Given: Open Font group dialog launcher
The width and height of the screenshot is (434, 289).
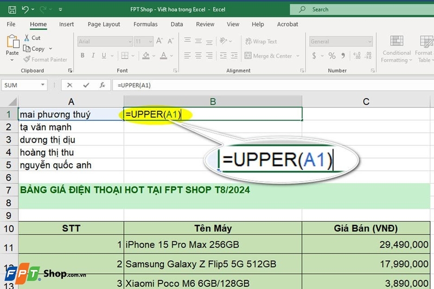Looking at the screenshot, I should pyautogui.click(x=175, y=71).
